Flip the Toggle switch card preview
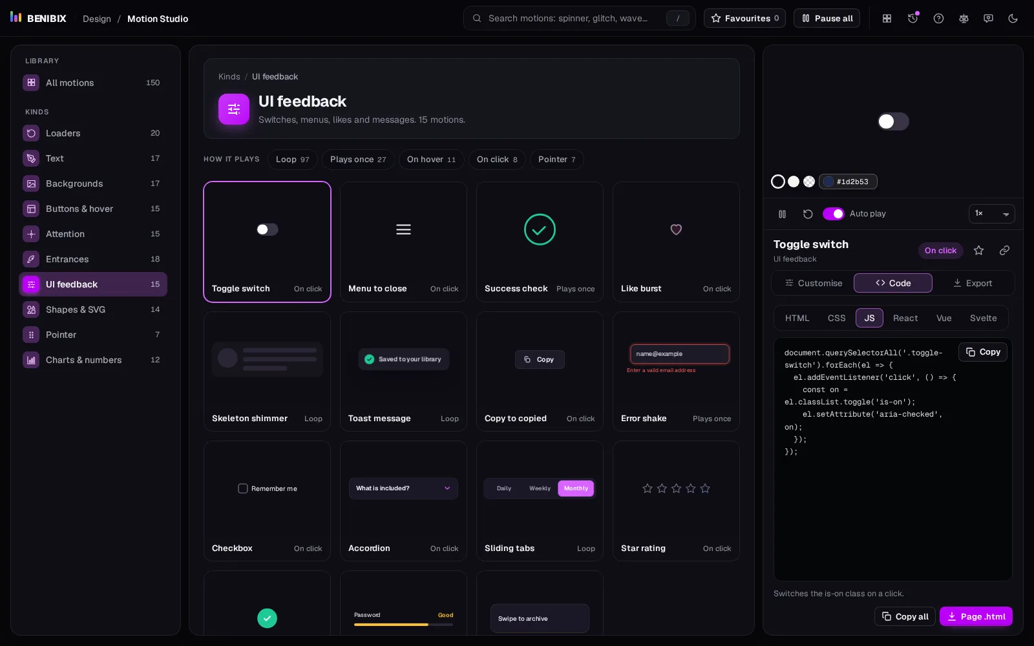This screenshot has height=646, width=1034. pyautogui.click(x=267, y=229)
